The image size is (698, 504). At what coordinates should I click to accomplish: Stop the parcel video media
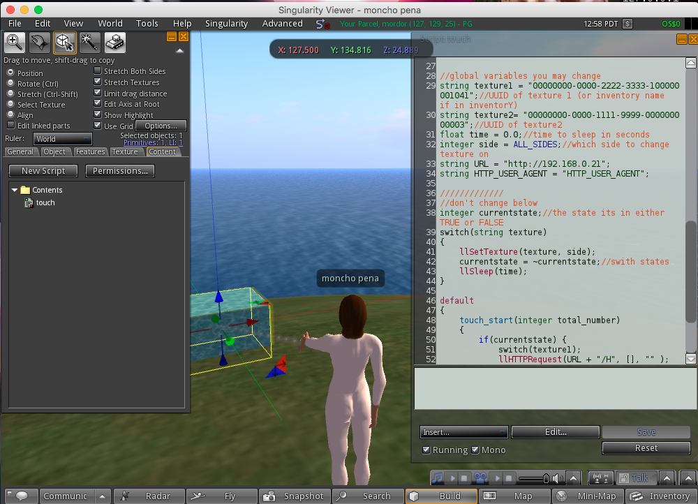508,478
